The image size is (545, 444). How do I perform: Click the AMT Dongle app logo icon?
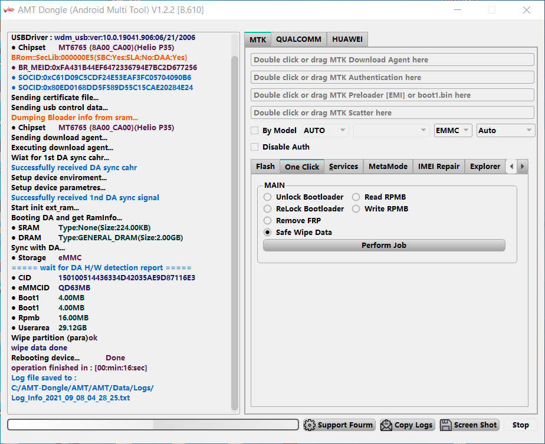tap(8, 9)
